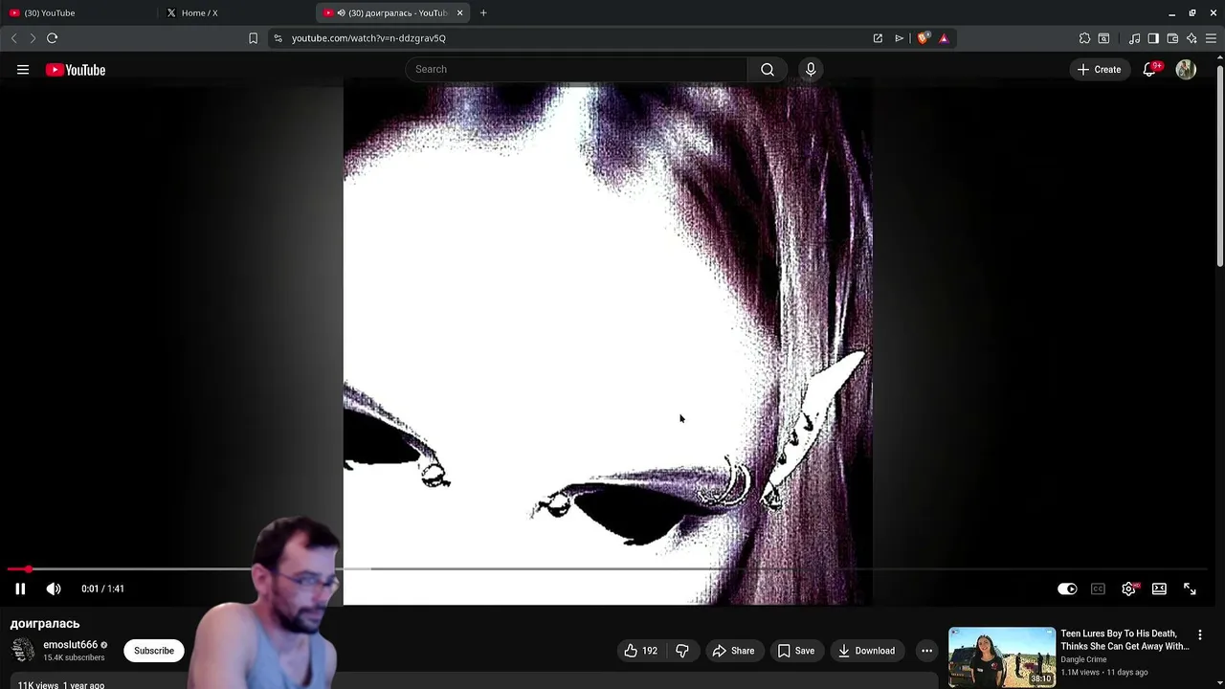Image resolution: width=1225 pixels, height=689 pixels.
Task: Open more actions ellipsis under the video
Action: pyautogui.click(x=926, y=651)
